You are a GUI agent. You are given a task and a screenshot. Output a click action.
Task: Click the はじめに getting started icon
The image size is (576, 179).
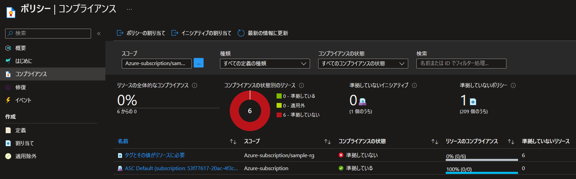coord(8,61)
